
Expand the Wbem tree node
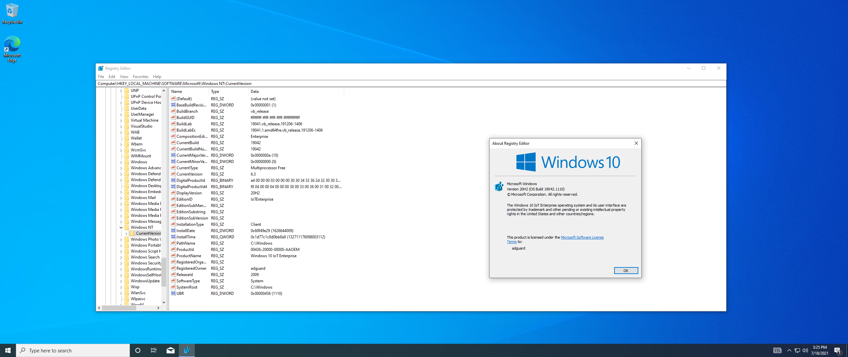pyautogui.click(x=121, y=144)
